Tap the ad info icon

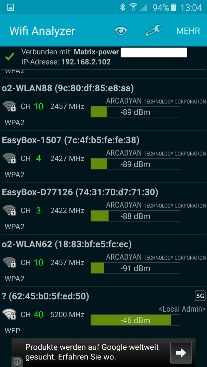coord(17,362)
